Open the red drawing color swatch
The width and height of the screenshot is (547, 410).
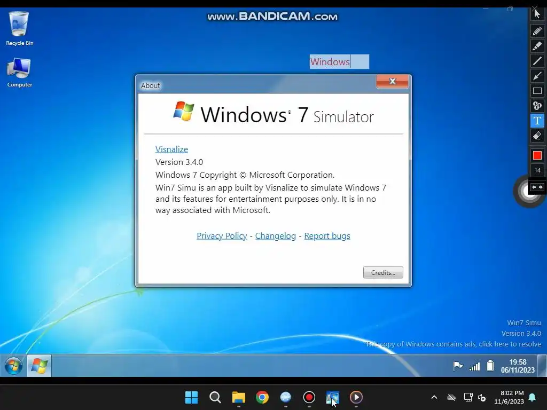[x=537, y=155]
